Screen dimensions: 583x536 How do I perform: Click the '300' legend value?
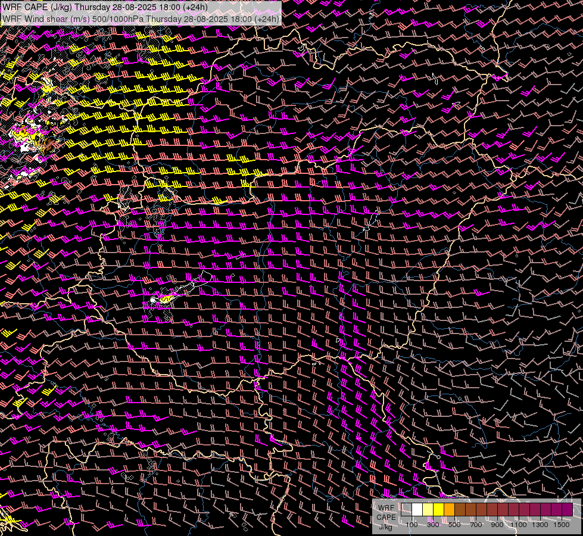pyautogui.click(x=433, y=525)
